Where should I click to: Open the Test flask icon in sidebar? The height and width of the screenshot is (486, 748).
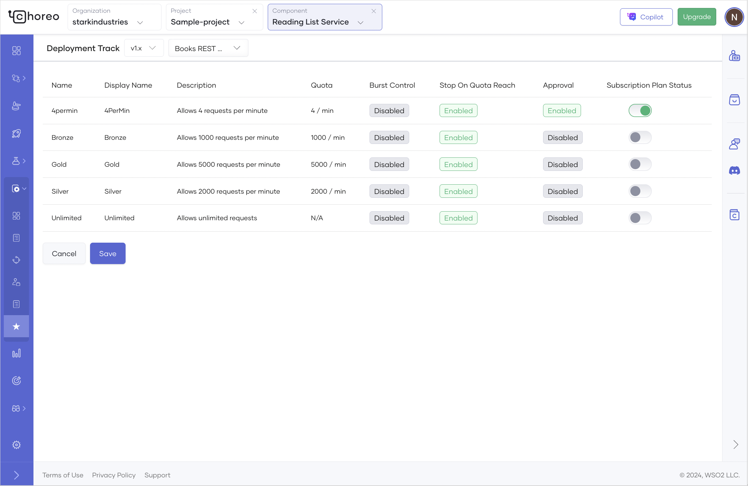16,161
